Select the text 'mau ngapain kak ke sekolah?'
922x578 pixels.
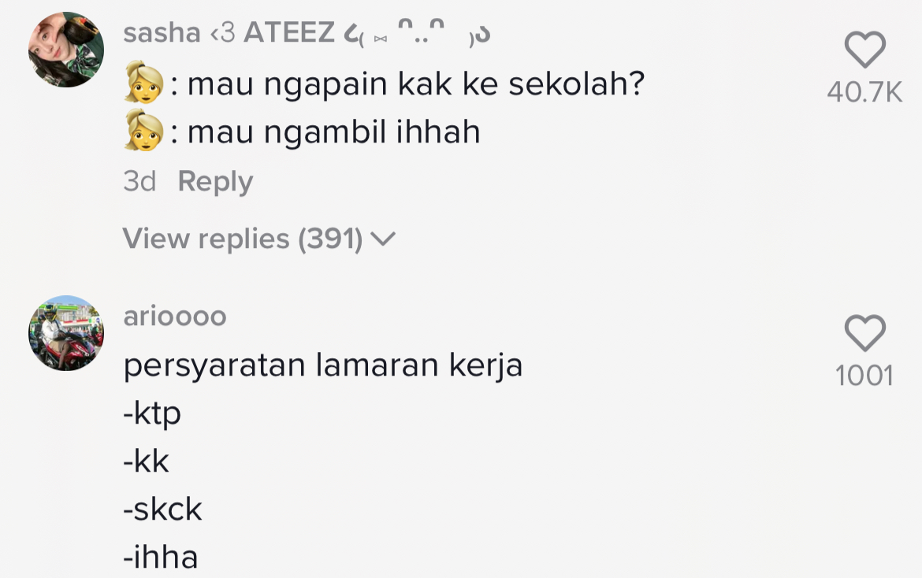[x=416, y=84]
